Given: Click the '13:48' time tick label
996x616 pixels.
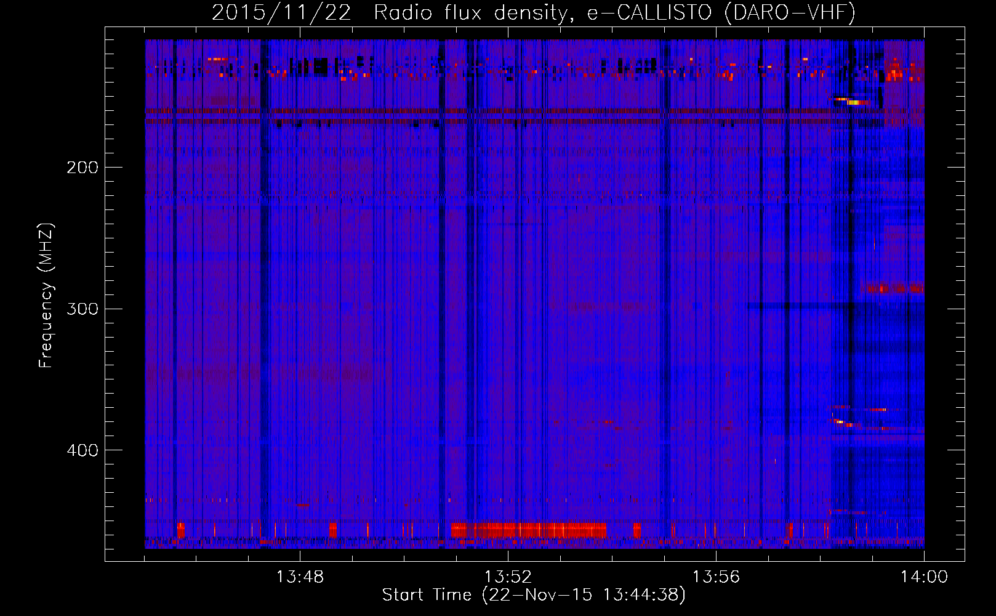Looking at the screenshot, I should coord(300,577).
